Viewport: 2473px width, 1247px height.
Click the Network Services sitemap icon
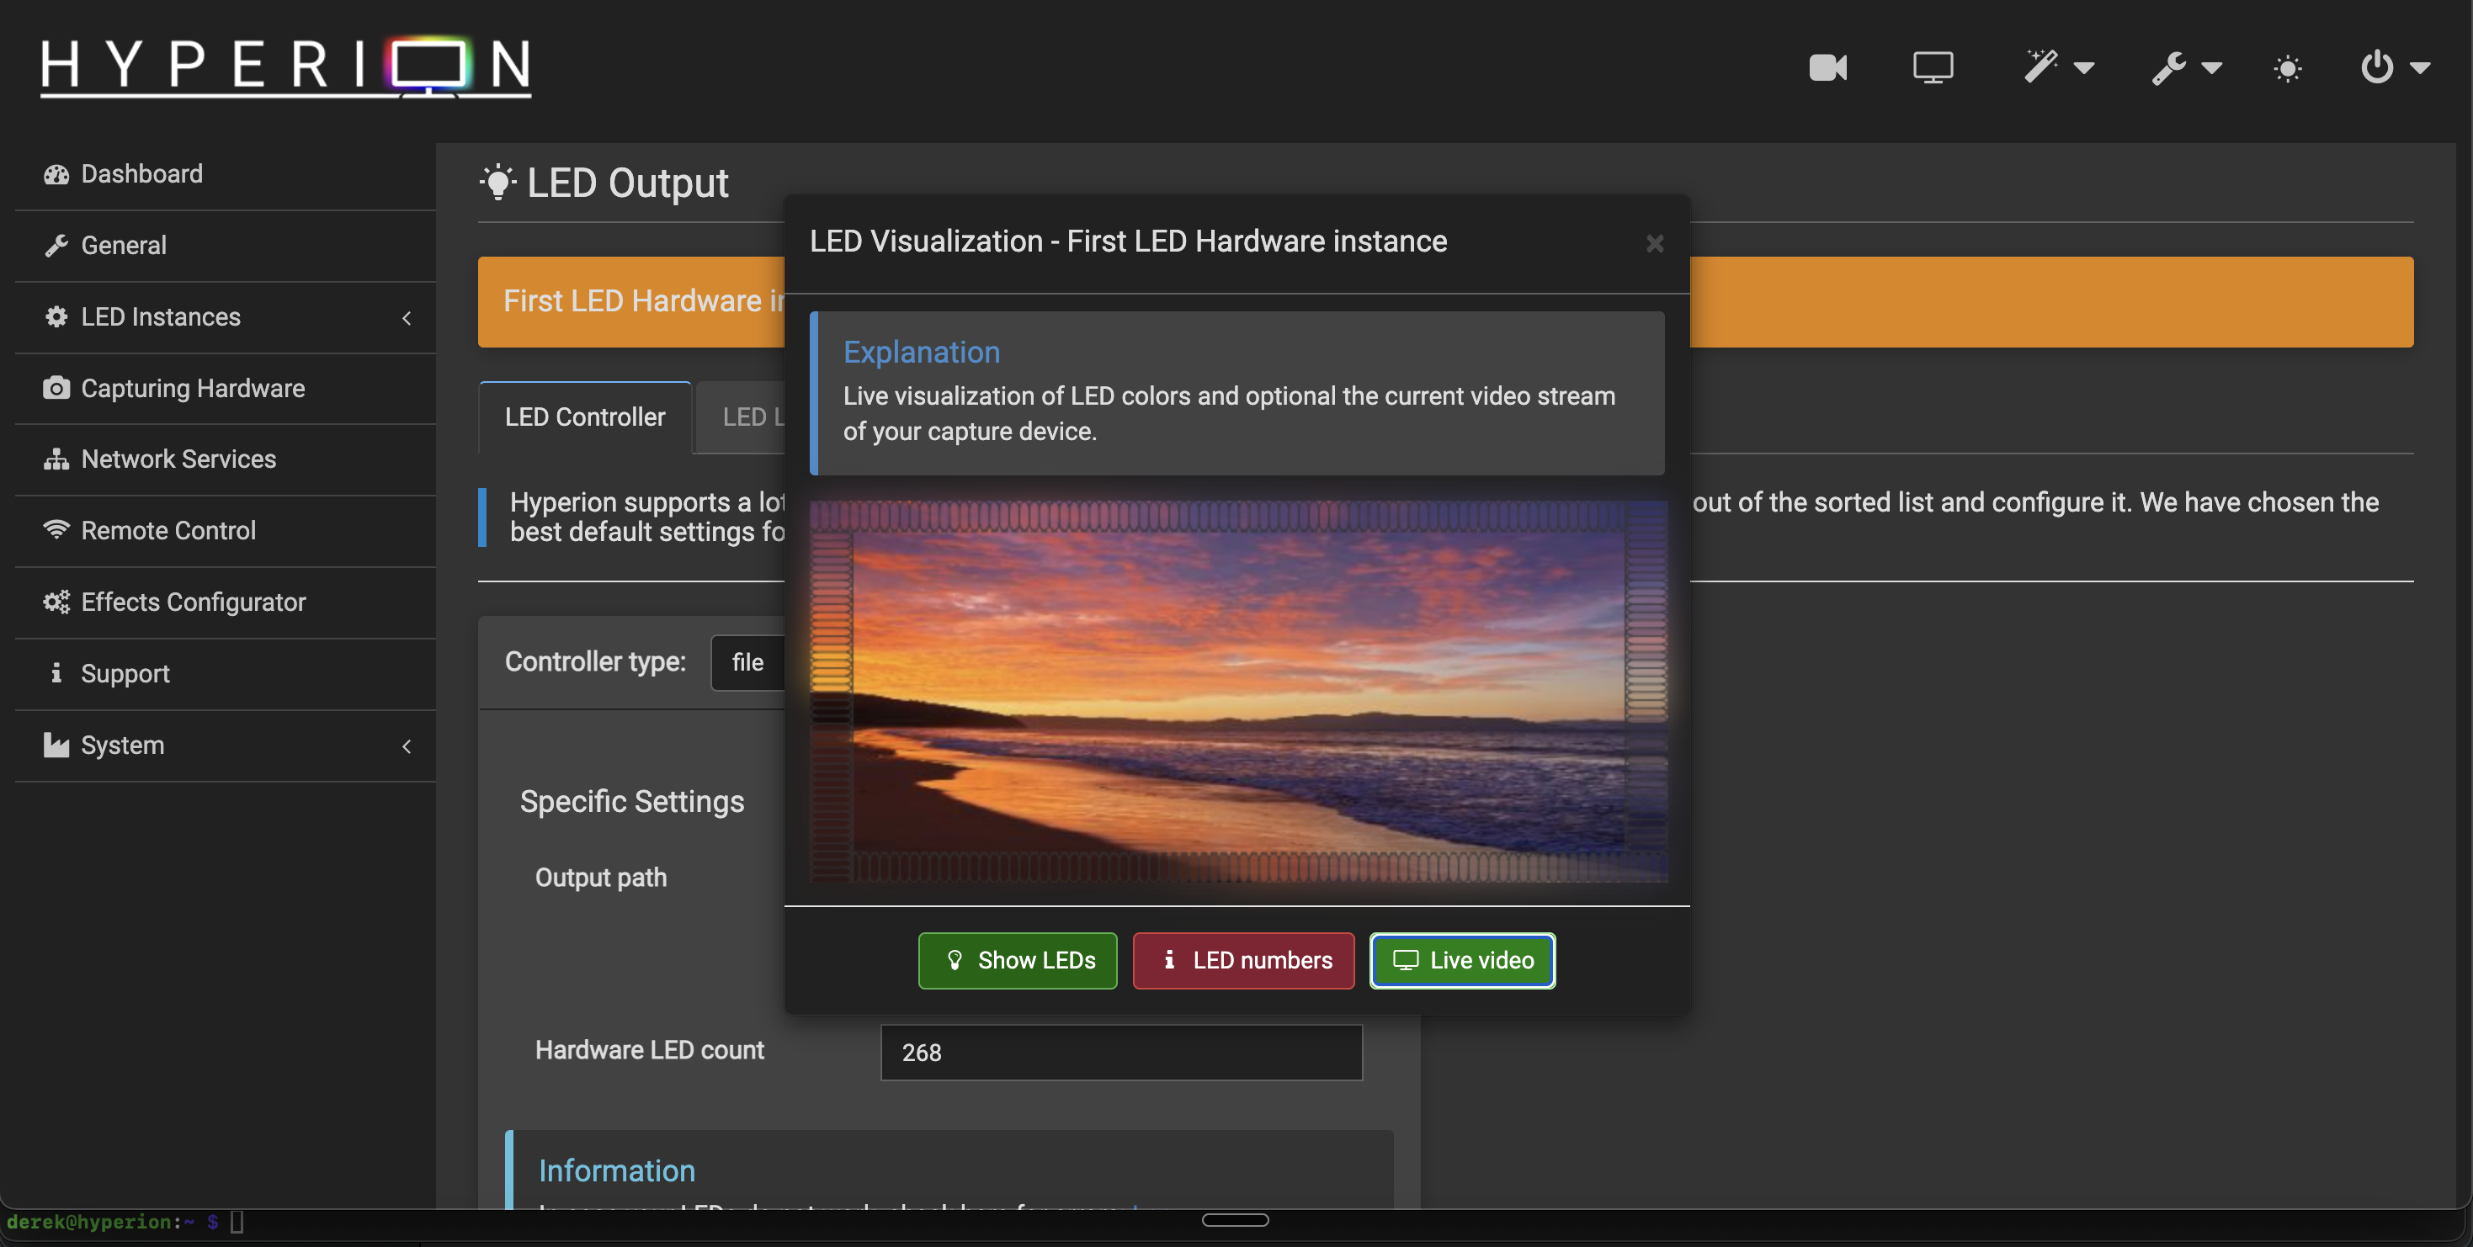[56, 459]
